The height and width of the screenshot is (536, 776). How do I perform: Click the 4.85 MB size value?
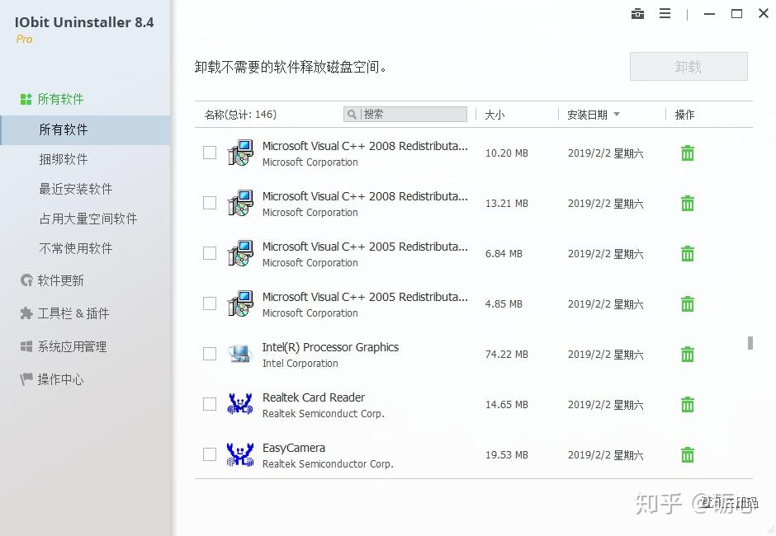point(504,304)
